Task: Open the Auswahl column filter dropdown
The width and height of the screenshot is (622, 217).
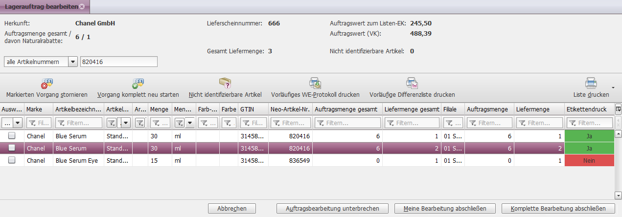Action: (x=18, y=123)
